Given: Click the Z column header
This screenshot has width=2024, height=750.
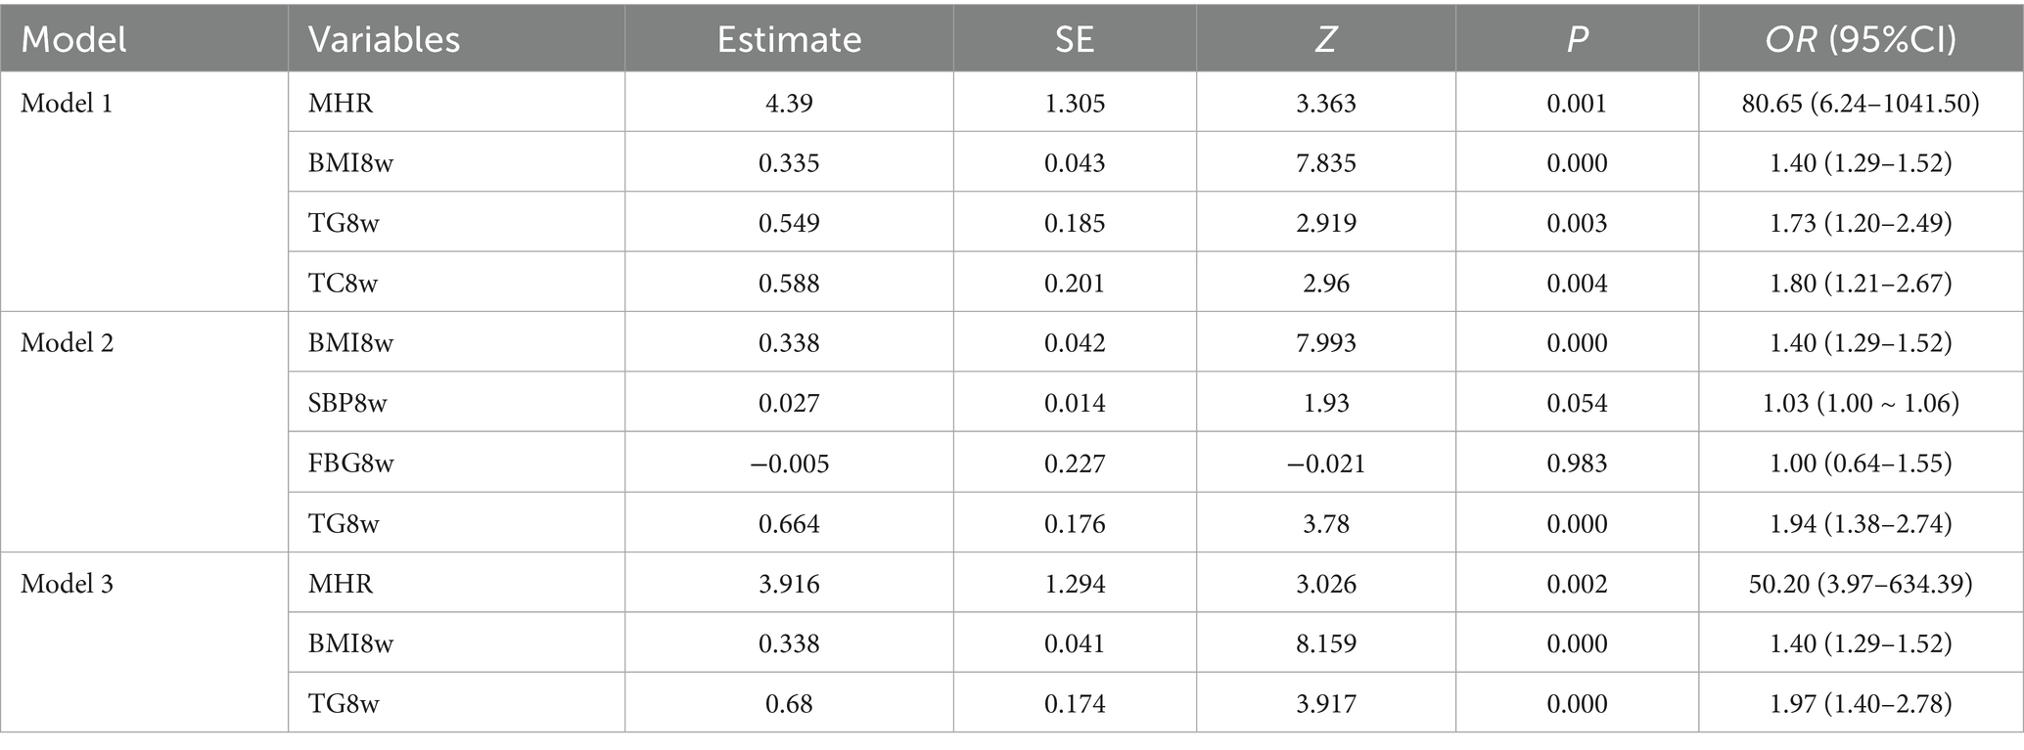Looking at the screenshot, I should click(x=1325, y=39).
